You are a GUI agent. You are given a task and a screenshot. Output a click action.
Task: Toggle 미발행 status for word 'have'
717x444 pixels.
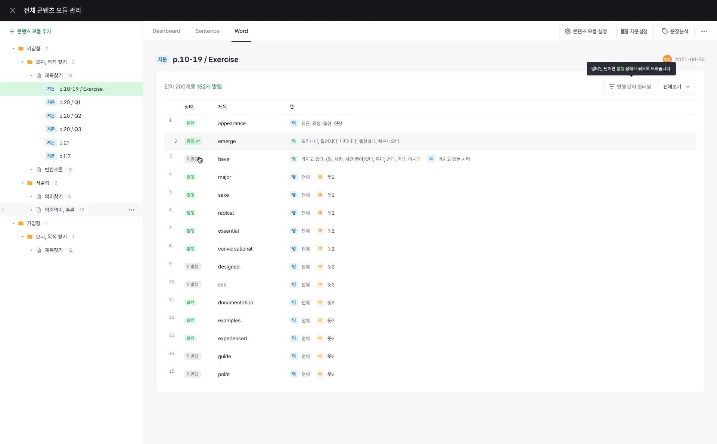click(192, 159)
